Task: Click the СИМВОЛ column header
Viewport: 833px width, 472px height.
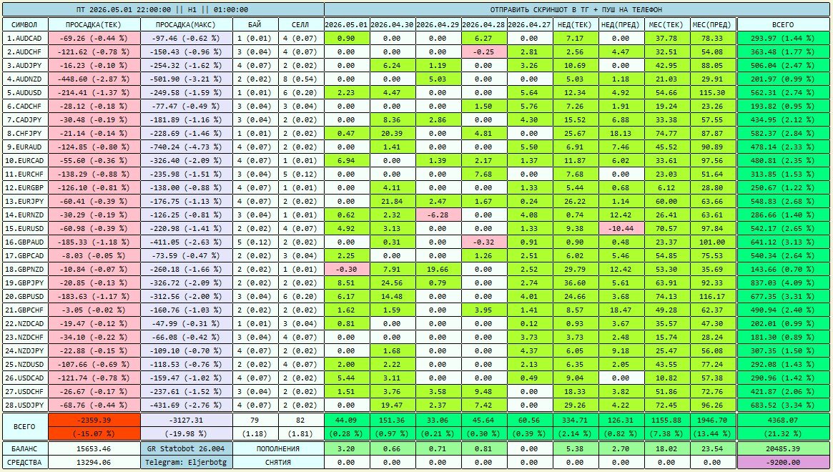Action: click(25, 24)
